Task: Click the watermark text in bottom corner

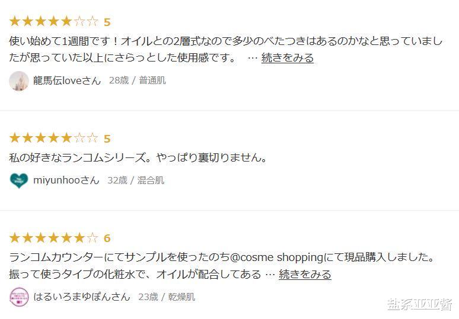Action: click(419, 305)
